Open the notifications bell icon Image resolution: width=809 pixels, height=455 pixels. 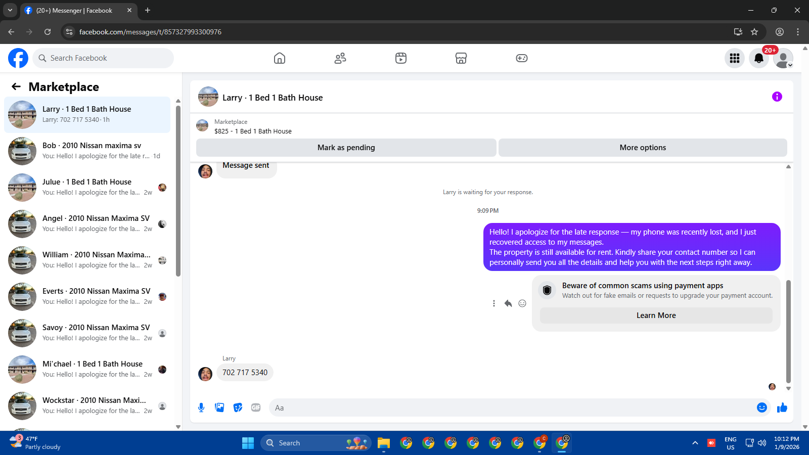(759, 58)
